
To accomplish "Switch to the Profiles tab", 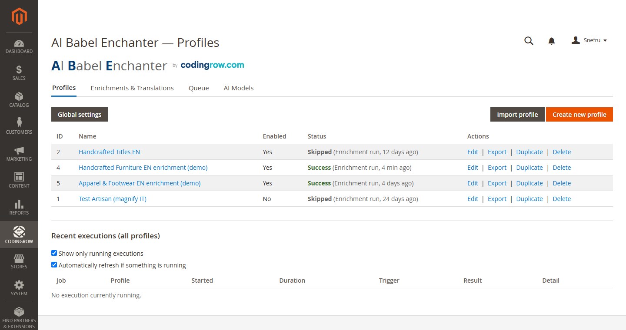I will (x=64, y=88).
